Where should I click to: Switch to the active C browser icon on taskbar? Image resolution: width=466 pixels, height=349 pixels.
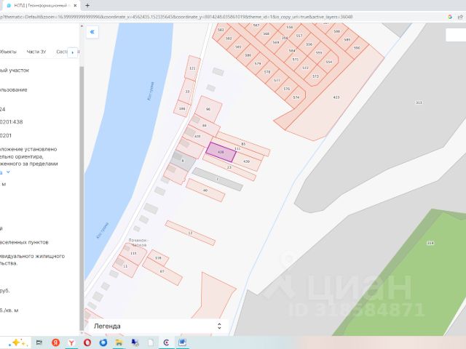[x=167, y=342]
